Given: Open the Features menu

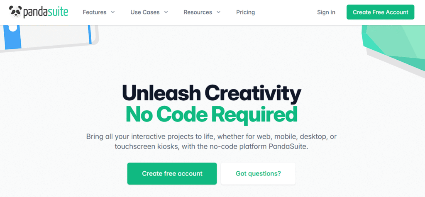Looking at the screenshot, I should coord(95,12).
